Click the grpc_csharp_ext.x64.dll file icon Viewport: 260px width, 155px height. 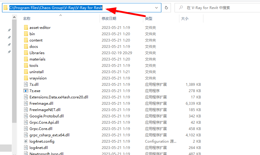click(x=26, y=135)
